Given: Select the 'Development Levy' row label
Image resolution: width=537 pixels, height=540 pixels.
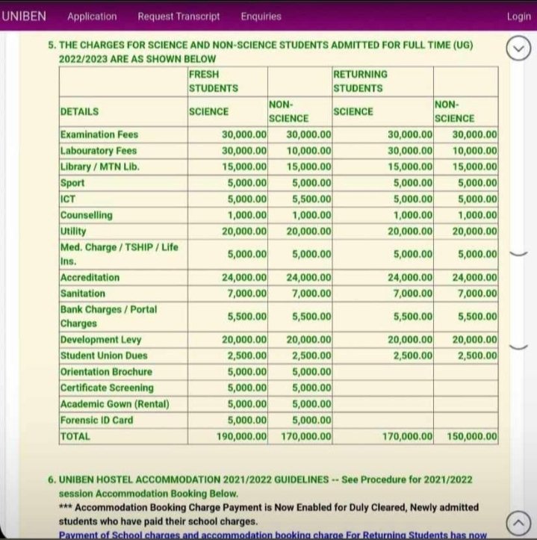Looking at the screenshot, I should pyautogui.click(x=101, y=340).
